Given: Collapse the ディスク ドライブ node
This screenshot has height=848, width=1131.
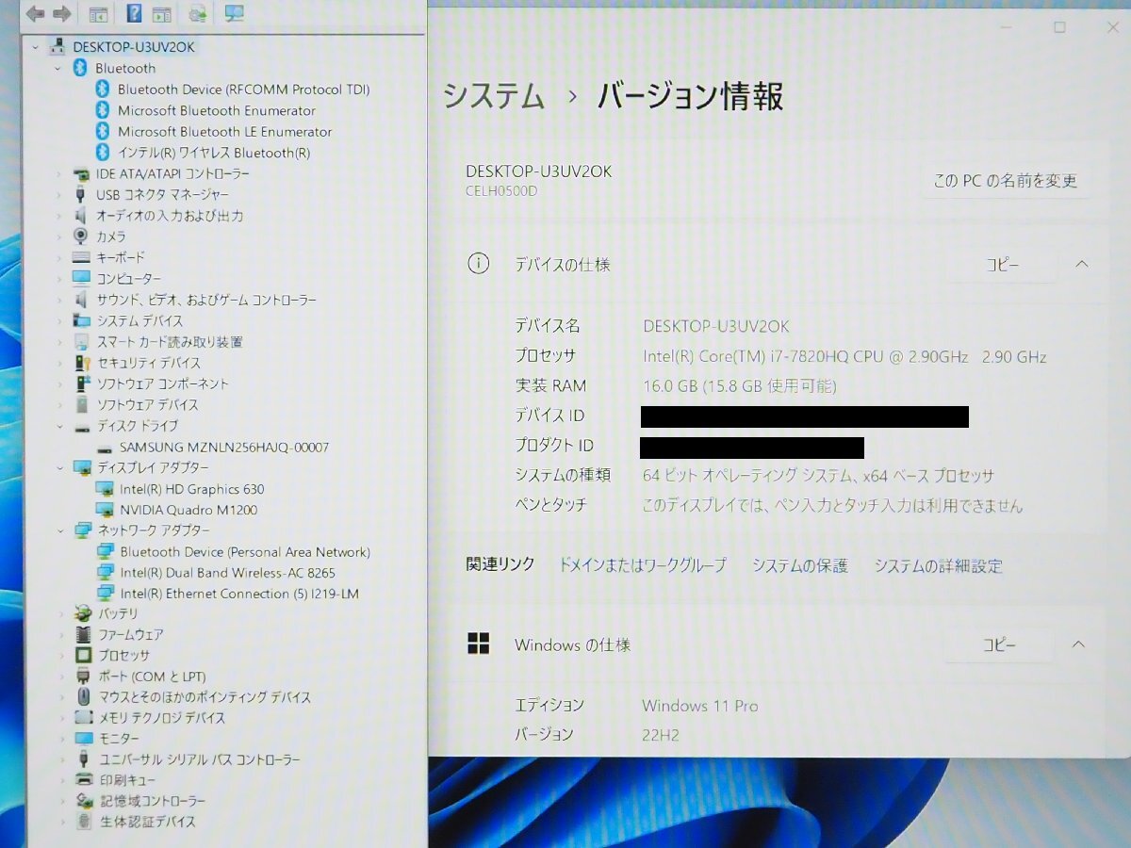Looking at the screenshot, I should click(x=58, y=426).
